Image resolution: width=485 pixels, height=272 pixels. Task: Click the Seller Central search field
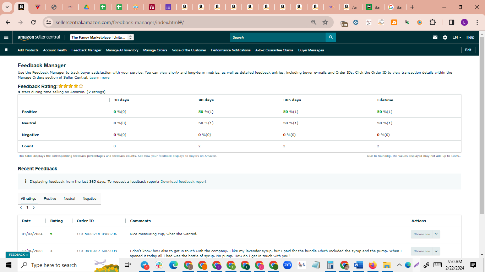tap(278, 37)
